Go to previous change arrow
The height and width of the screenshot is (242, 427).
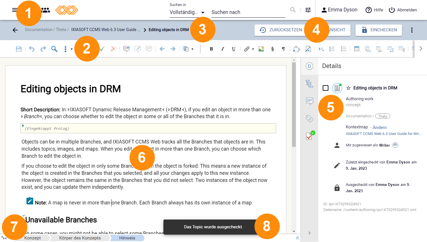(x=162, y=49)
